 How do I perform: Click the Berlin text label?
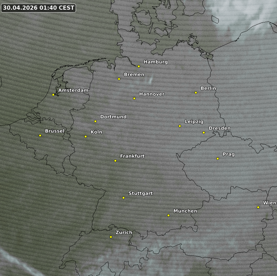(208, 88)
